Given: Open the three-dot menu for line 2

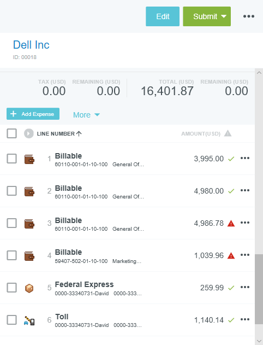Looking at the screenshot, I should 245,190.
